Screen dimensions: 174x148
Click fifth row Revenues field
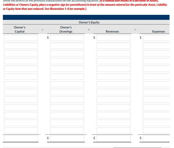click(x=113, y=69)
